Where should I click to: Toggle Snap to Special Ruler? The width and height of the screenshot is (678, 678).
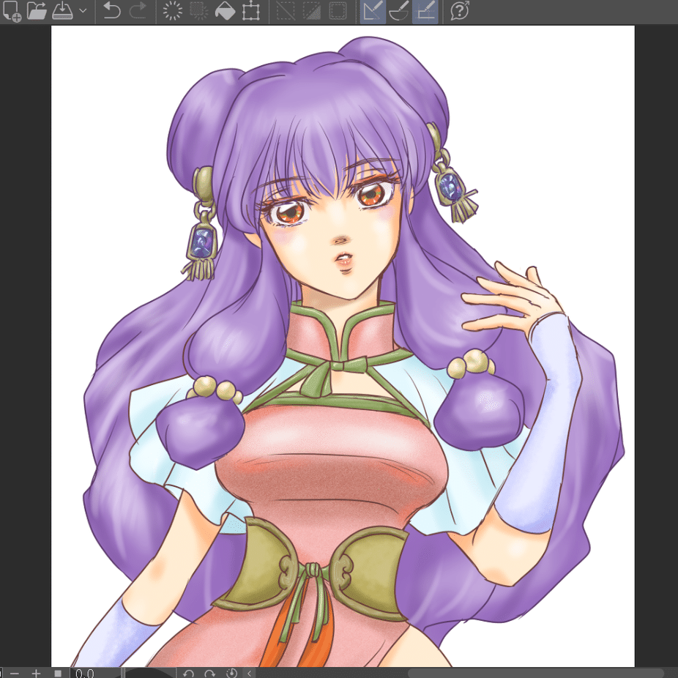click(398, 11)
